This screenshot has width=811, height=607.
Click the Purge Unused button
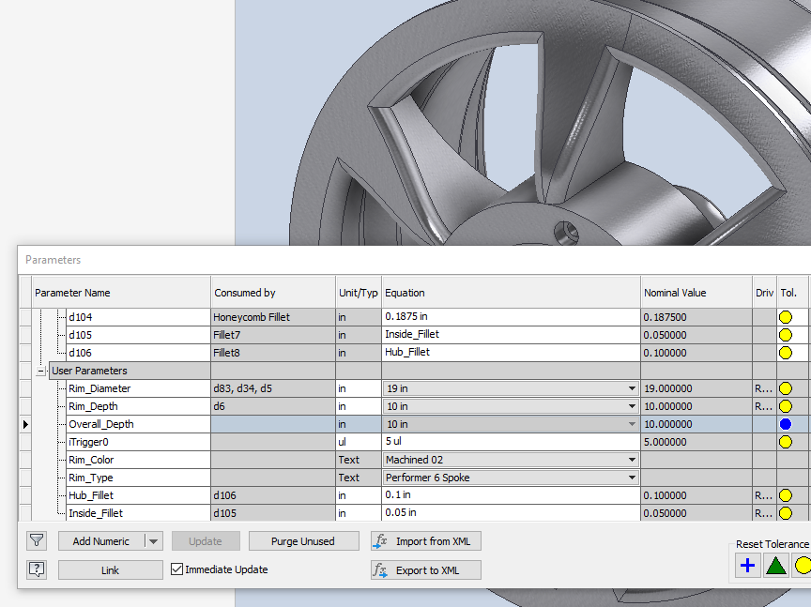tap(304, 541)
